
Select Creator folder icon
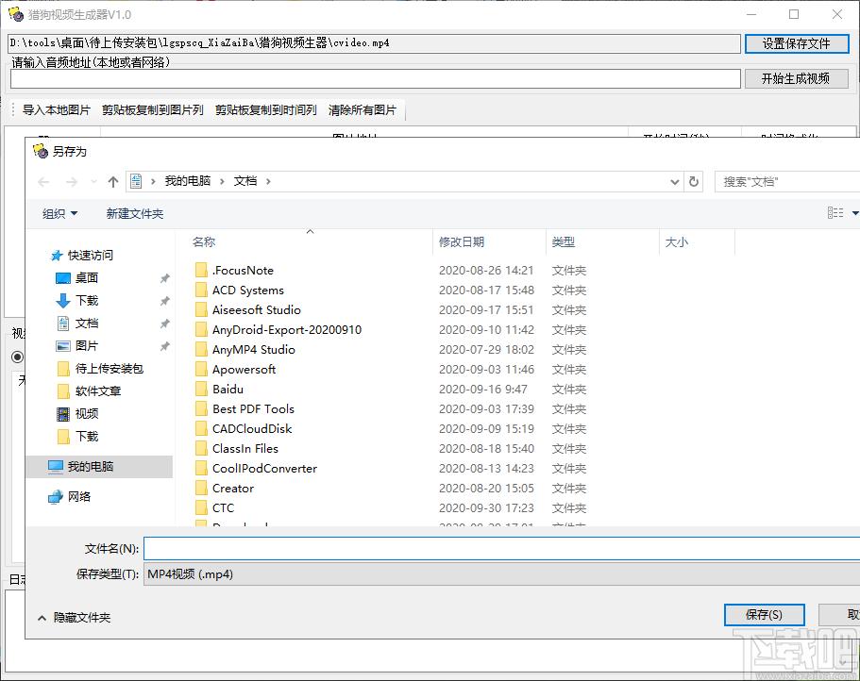pyautogui.click(x=201, y=489)
